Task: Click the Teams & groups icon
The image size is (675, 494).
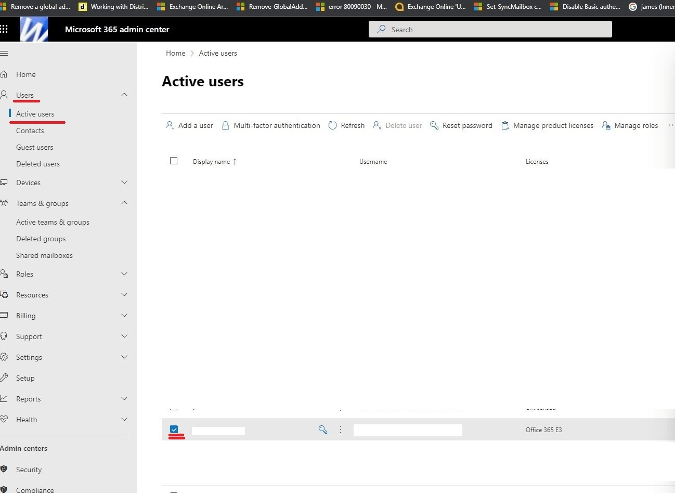Action: coord(4,203)
